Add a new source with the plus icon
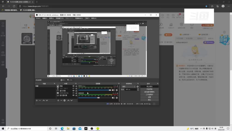This screenshot has width=232, height=131. pos(58,100)
